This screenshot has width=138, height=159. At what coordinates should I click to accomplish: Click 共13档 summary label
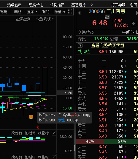pyautogui.click(x=84, y=52)
